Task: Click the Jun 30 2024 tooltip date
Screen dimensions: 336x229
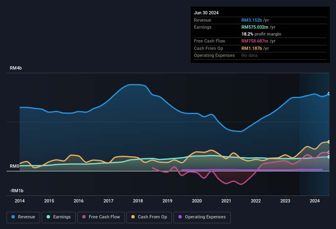Action: [206, 13]
